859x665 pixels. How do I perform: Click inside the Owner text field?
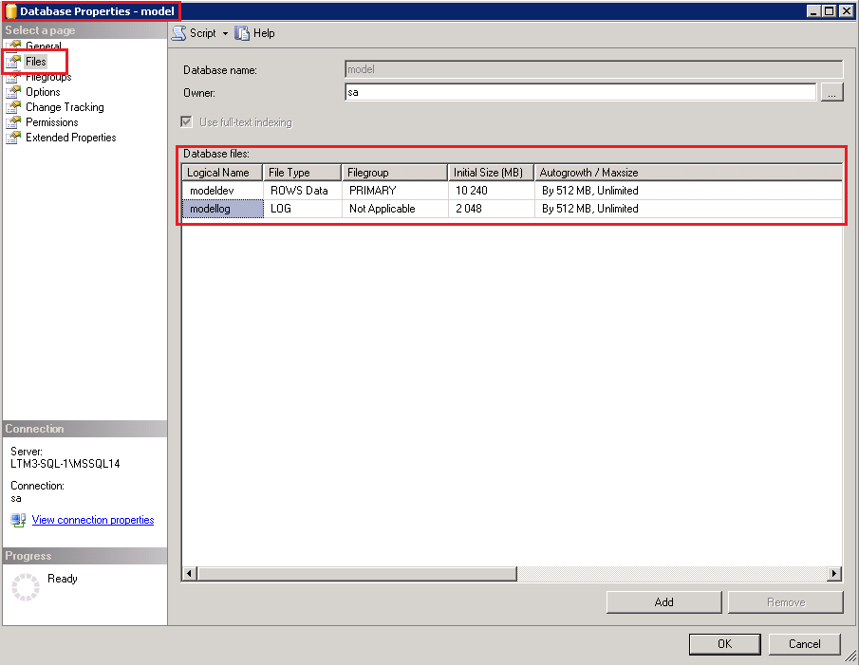coord(579,93)
